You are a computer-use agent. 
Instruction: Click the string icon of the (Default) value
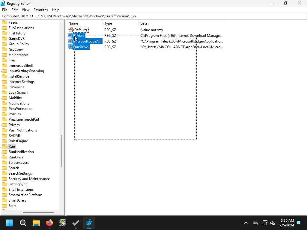click(x=70, y=30)
